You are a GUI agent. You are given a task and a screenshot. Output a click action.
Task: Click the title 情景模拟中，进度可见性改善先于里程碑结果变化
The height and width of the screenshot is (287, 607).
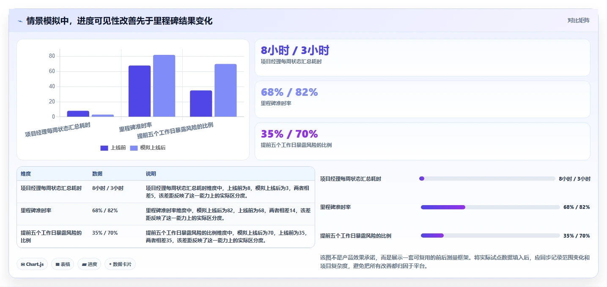(x=119, y=21)
